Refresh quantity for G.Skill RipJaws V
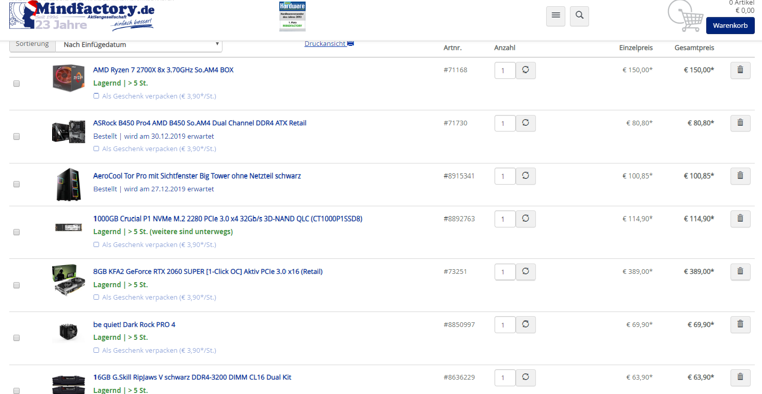This screenshot has height=394, width=762. pos(526,377)
